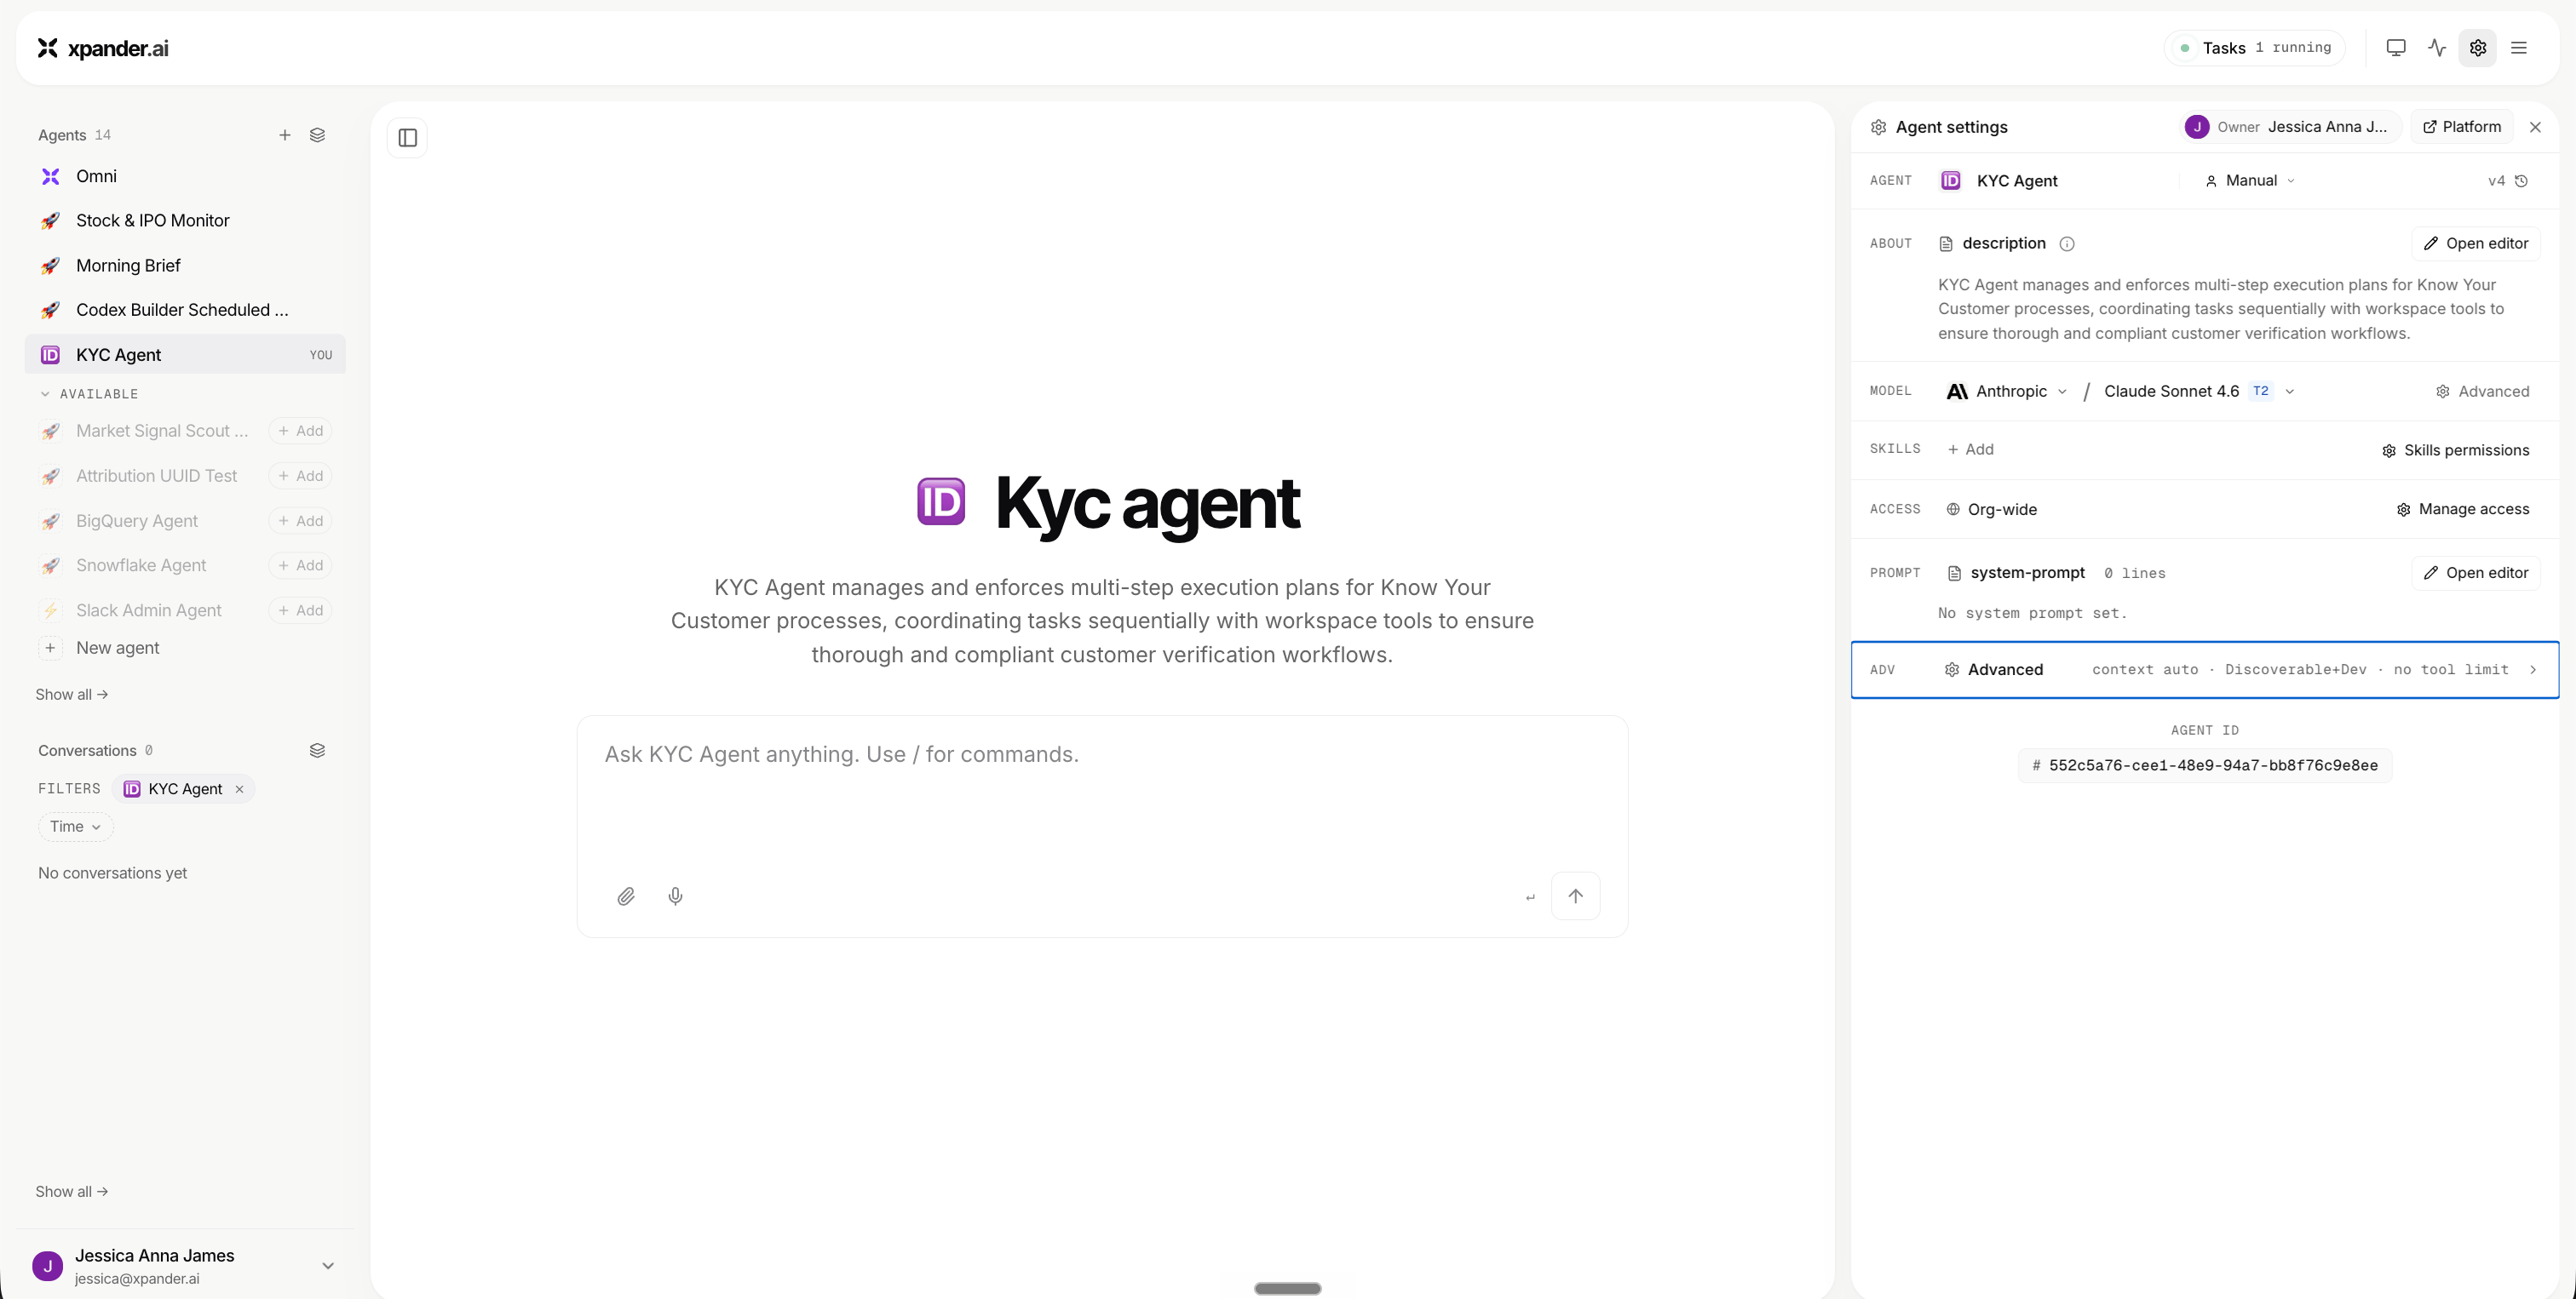Click the enter key hint icon

(1530, 897)
